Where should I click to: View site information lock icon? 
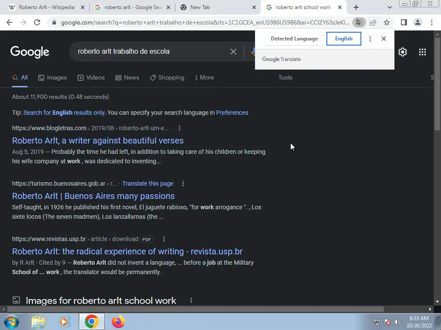54,22
